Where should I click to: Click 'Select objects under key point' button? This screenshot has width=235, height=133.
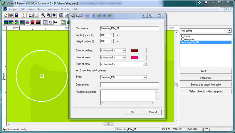(206, 91)
